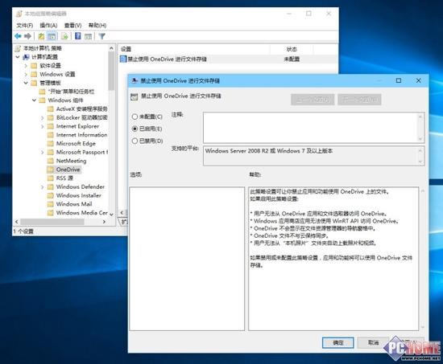This screenshot has height=364, width=443.
Task: Toggle the console tree pane icon
Action: 52,36
